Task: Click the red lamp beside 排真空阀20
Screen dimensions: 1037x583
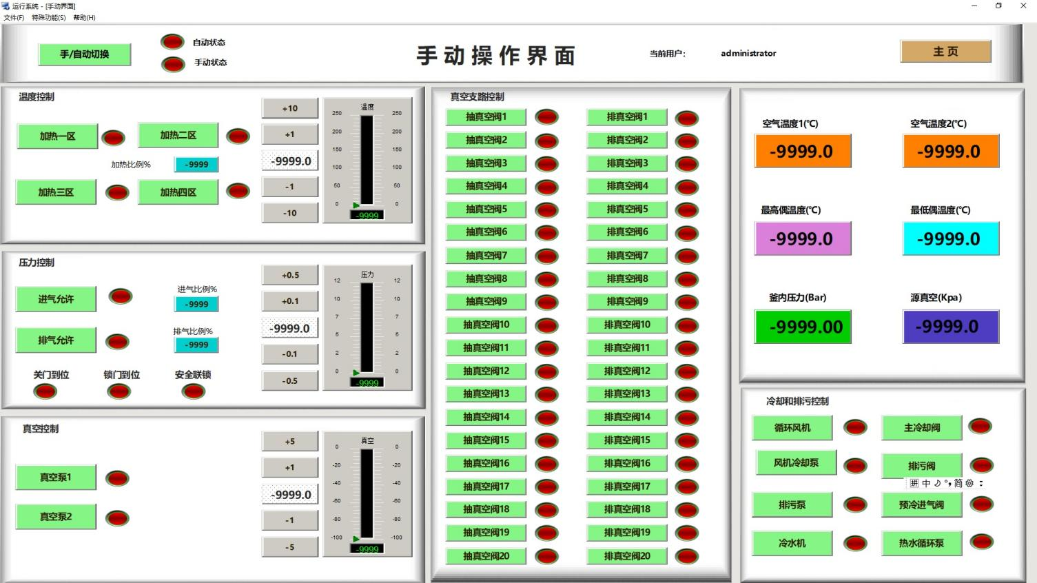Action: tap(687, 556)
